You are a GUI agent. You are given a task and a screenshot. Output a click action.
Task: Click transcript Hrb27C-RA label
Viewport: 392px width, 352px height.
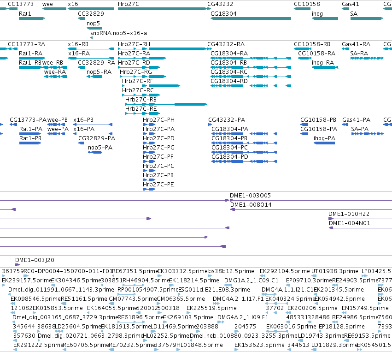click(134, 54)
